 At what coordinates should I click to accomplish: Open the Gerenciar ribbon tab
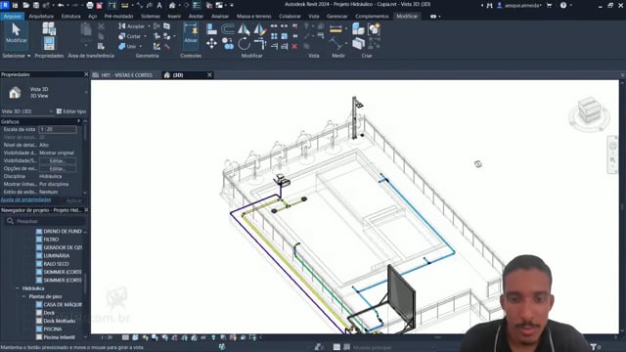pos(336,17)
